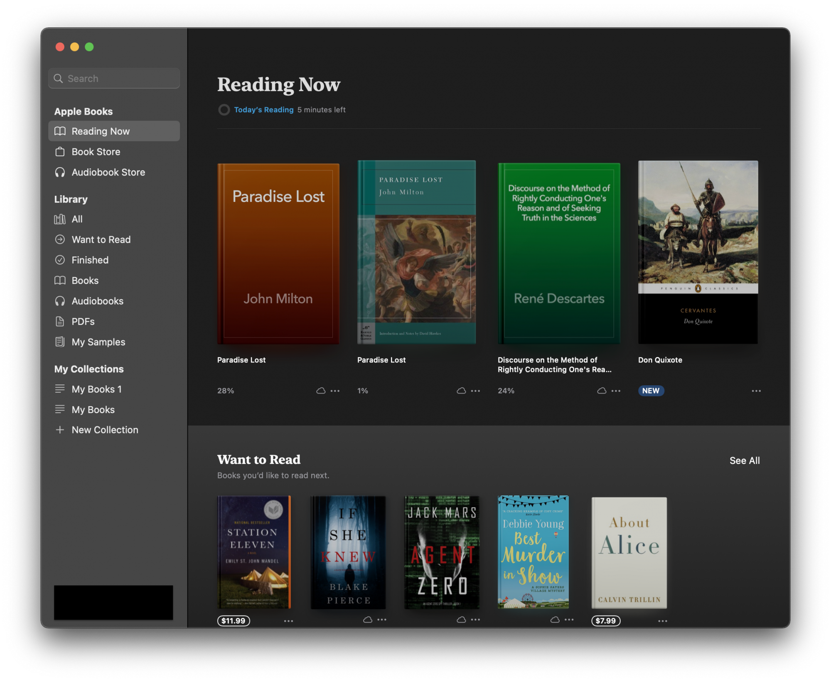This screenshot has width=831, height=682.
Task: Show the Want to Read collection
Action: (114, 239)
